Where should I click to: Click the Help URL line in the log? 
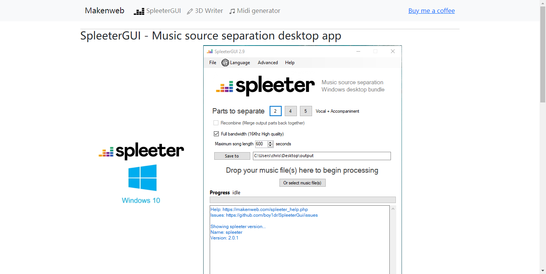[x=259, y=209]
